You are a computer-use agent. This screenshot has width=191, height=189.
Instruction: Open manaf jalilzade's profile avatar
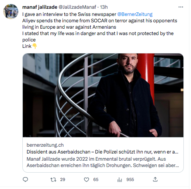(x=11, y=12)
